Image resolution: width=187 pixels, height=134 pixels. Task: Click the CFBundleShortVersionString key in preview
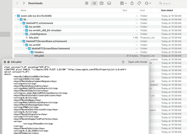pyautogui.click(x=36, y=110)
